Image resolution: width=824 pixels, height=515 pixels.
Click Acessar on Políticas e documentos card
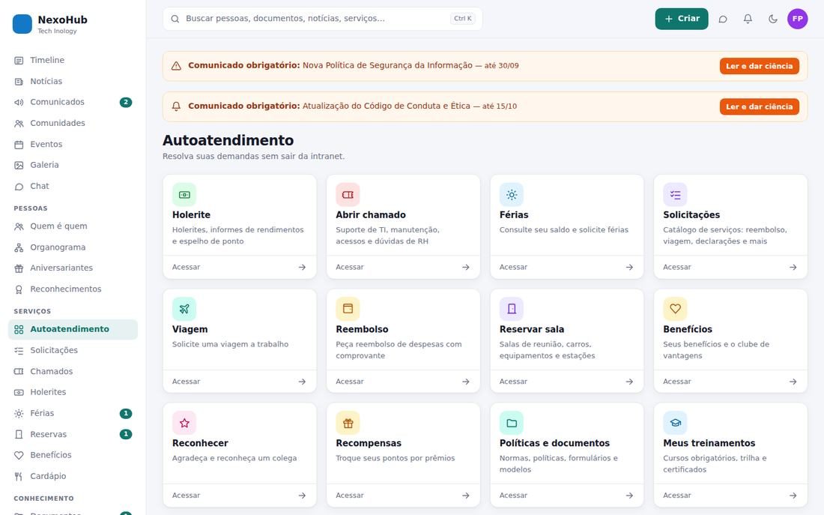point(513,496)
